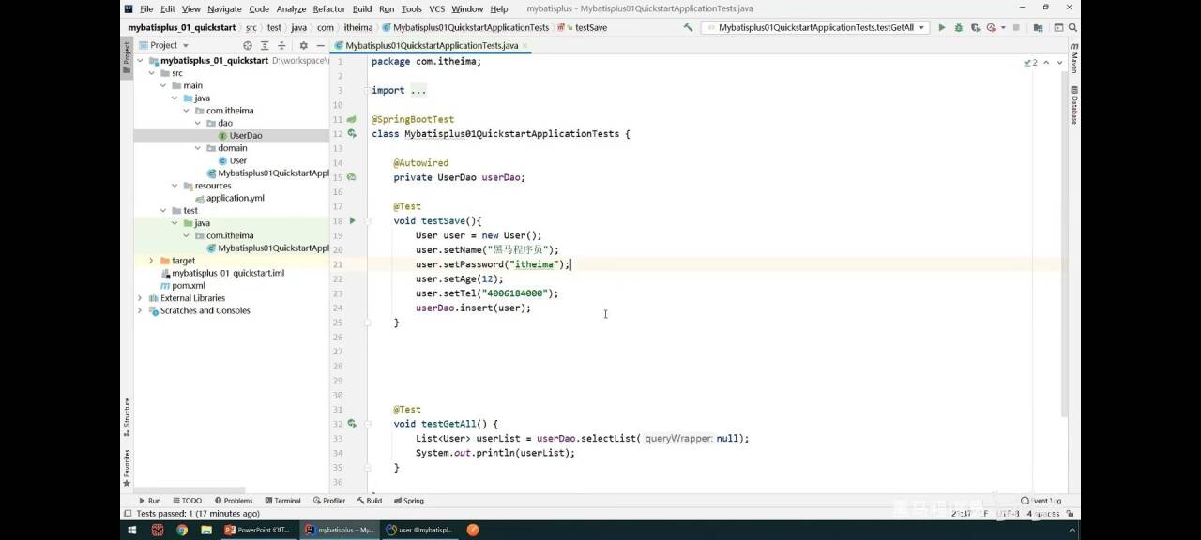
Task: Open the Spring tool window
Action: [x=409, y=501]
